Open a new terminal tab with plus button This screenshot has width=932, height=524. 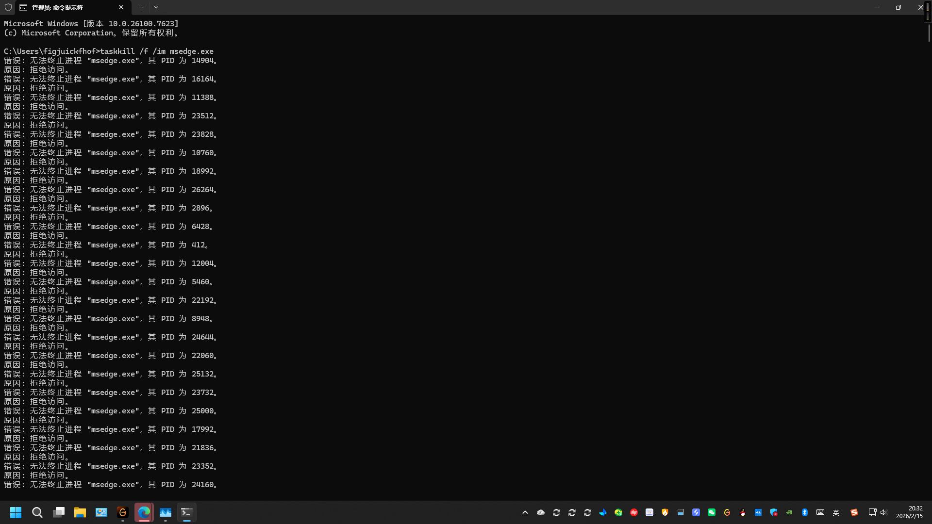click(x=142, y=7)
